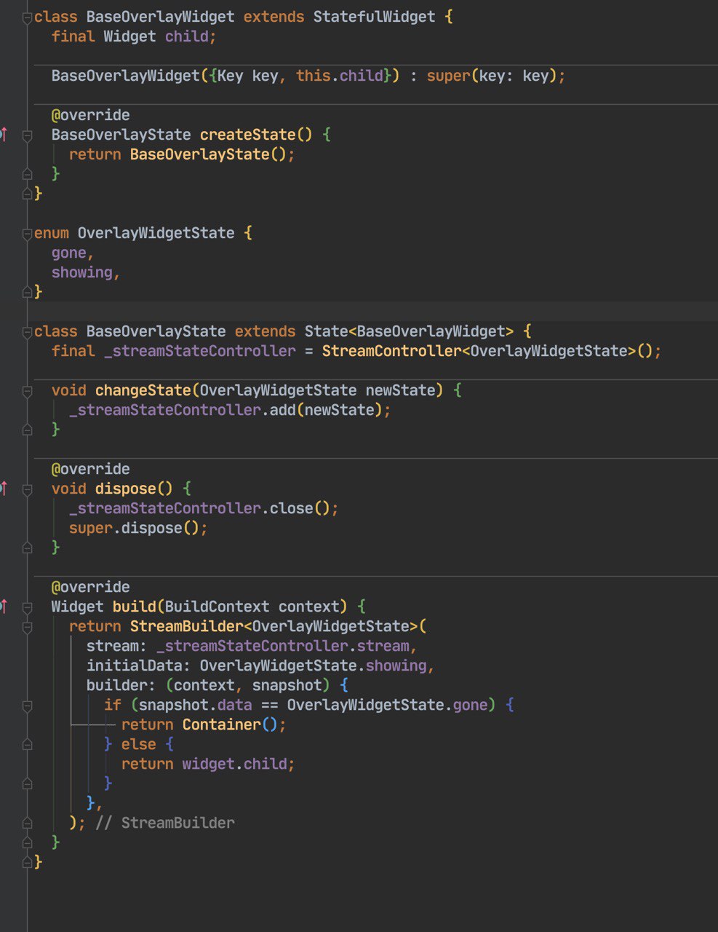Click OverlayWidgetState in the enum declaration

point(156,233)
